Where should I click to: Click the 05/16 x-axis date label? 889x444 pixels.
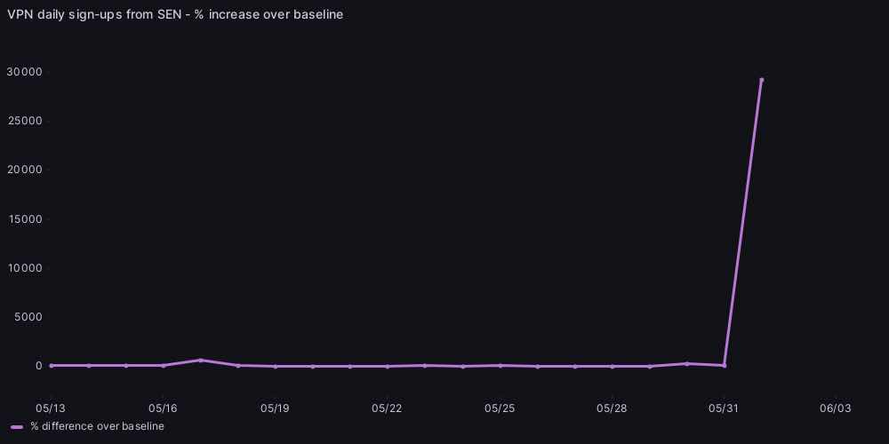(x=164, y=408)
